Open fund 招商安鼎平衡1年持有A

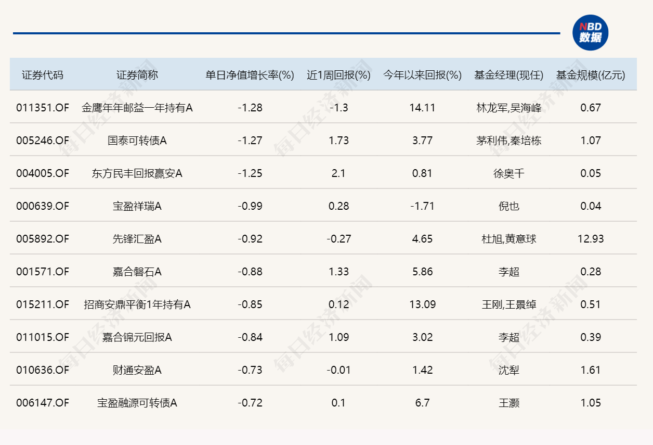[x=137, y=304]
